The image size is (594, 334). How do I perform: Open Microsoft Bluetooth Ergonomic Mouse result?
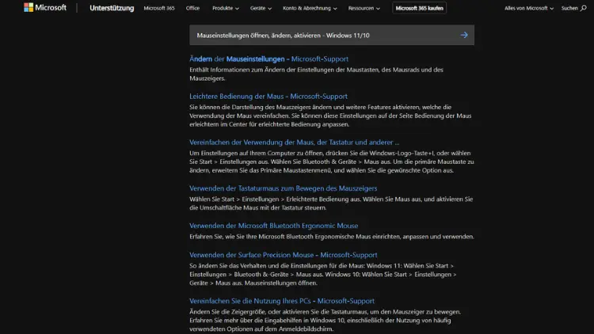pos(273,226)
